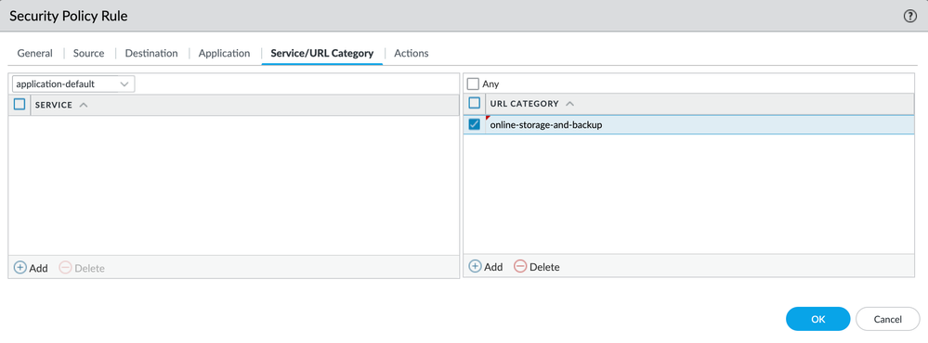The image size is (928, 343).
Task: Switch to the Application tab
Action: pos(224,53)
